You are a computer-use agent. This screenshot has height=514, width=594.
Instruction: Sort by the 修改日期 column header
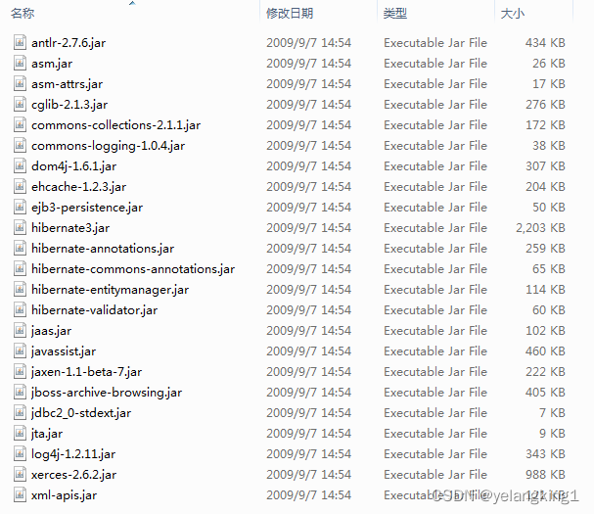290,14
